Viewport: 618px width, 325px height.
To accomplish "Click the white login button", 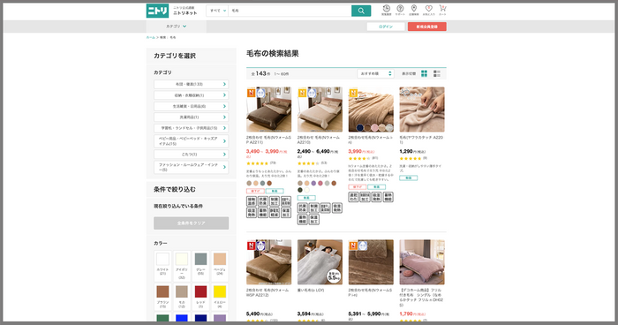I will pos(386,26).
